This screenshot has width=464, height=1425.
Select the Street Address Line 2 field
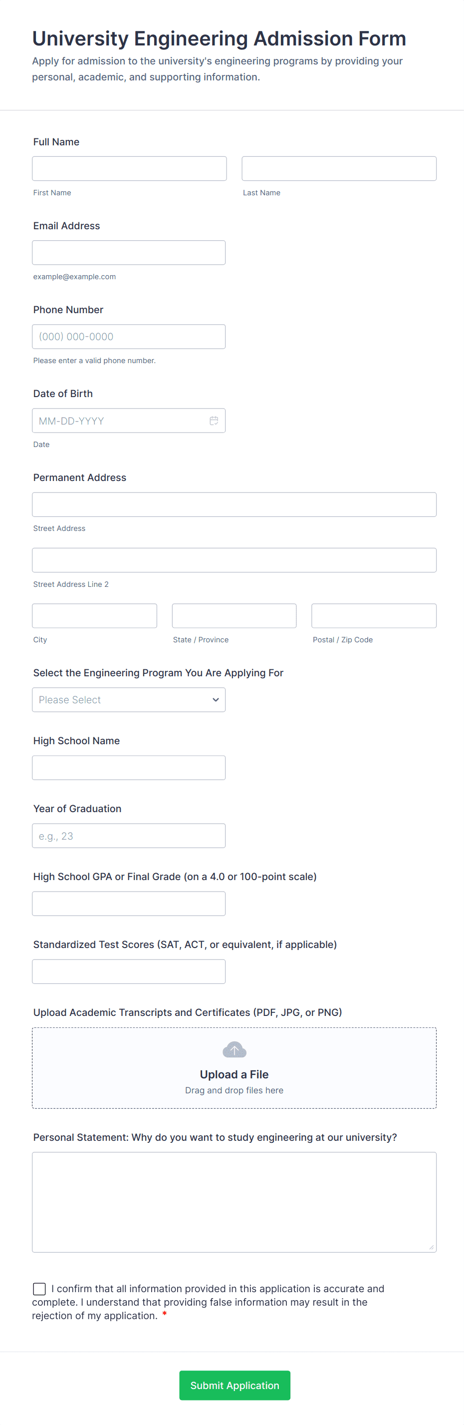[x=234, y=560]
